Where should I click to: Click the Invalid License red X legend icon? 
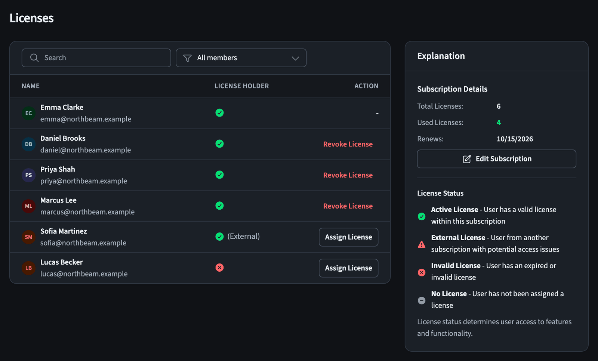(x=422, y=272)
